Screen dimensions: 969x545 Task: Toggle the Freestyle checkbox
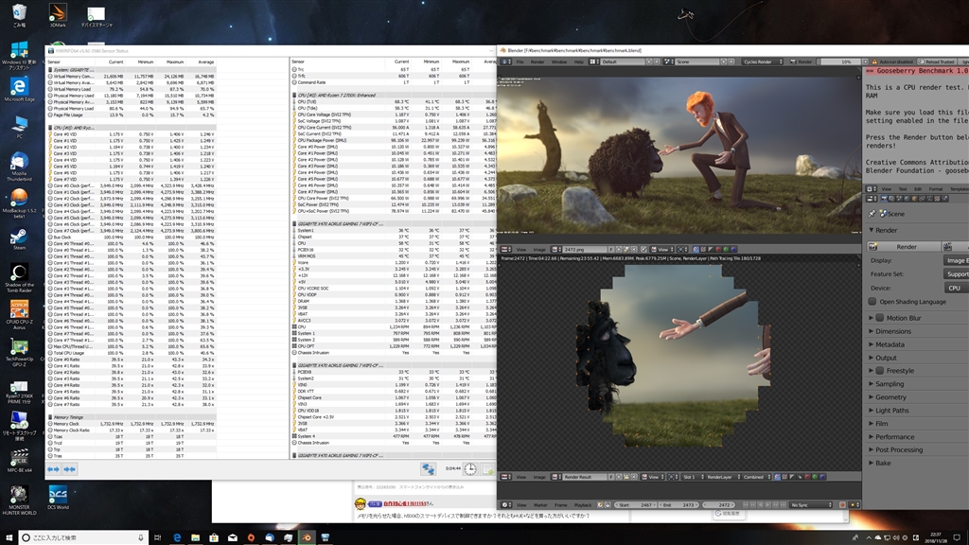click(879, 371)
